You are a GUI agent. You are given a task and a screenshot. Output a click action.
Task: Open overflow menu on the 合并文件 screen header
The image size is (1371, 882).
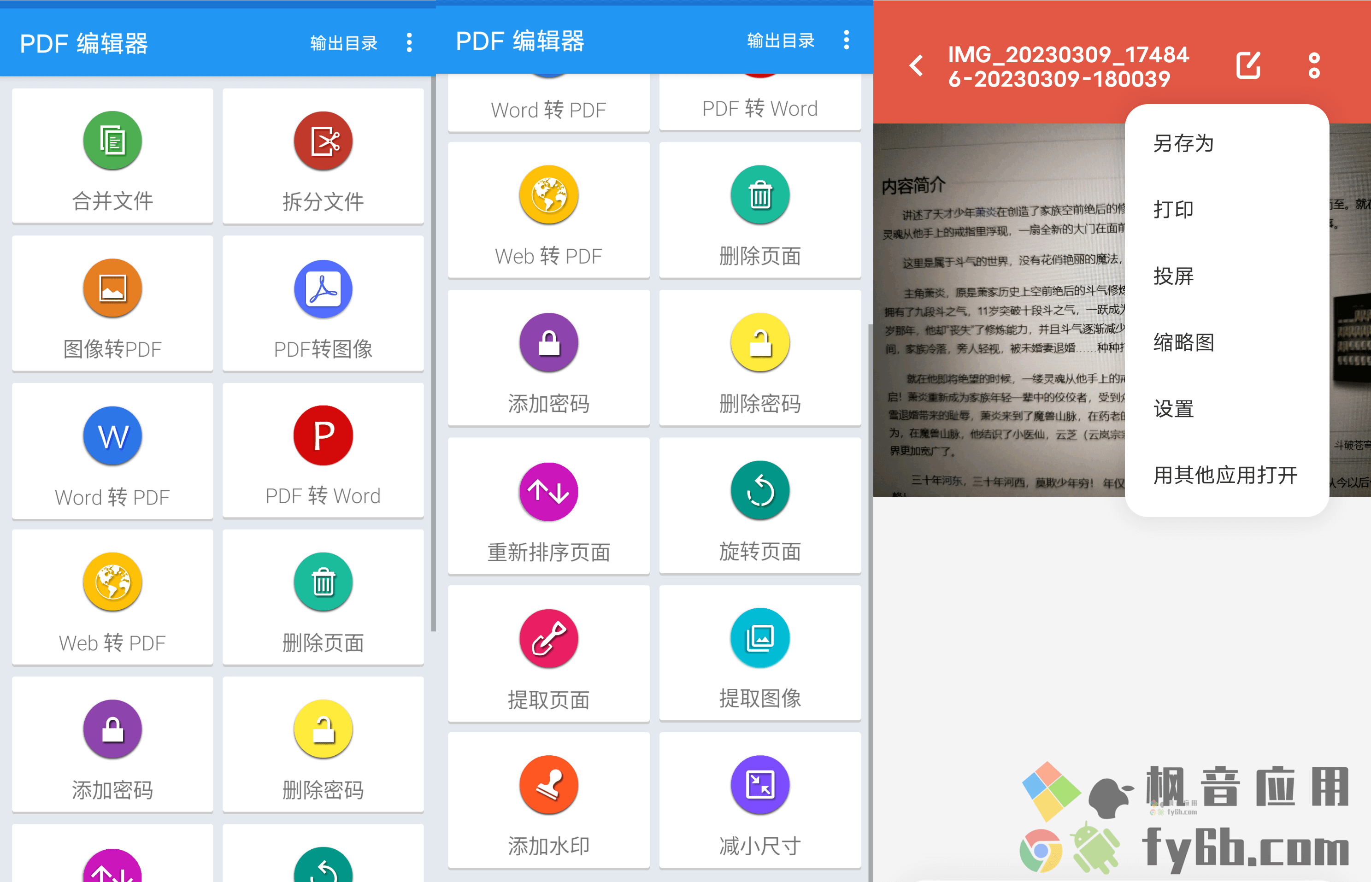(409, 43)
